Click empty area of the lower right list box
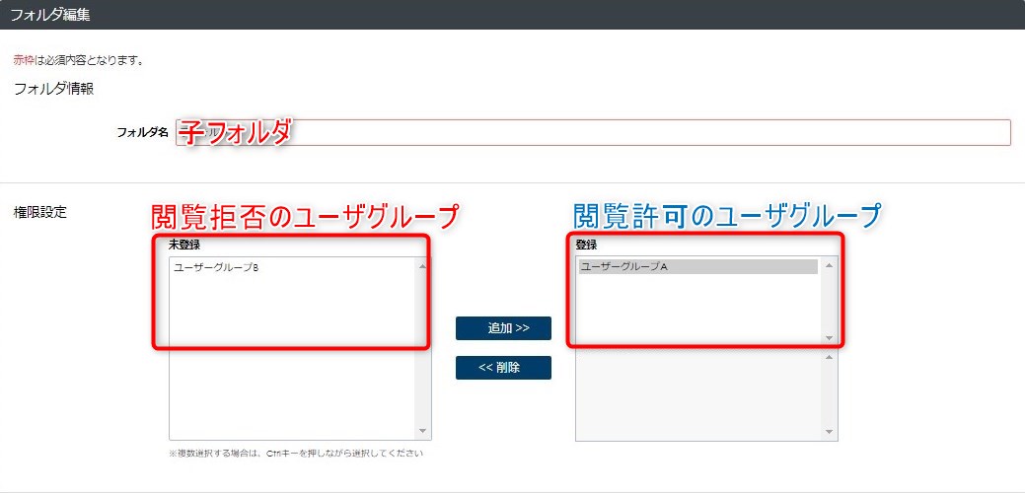This screenshot has height=493, width=1025. 697,395
